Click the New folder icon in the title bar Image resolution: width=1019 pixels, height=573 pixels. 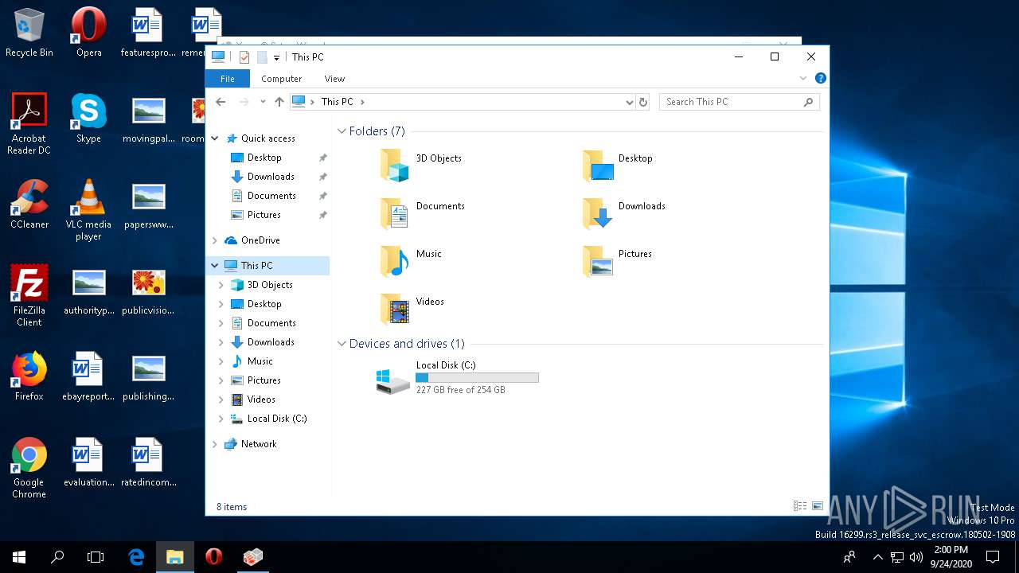pos(262,57)
